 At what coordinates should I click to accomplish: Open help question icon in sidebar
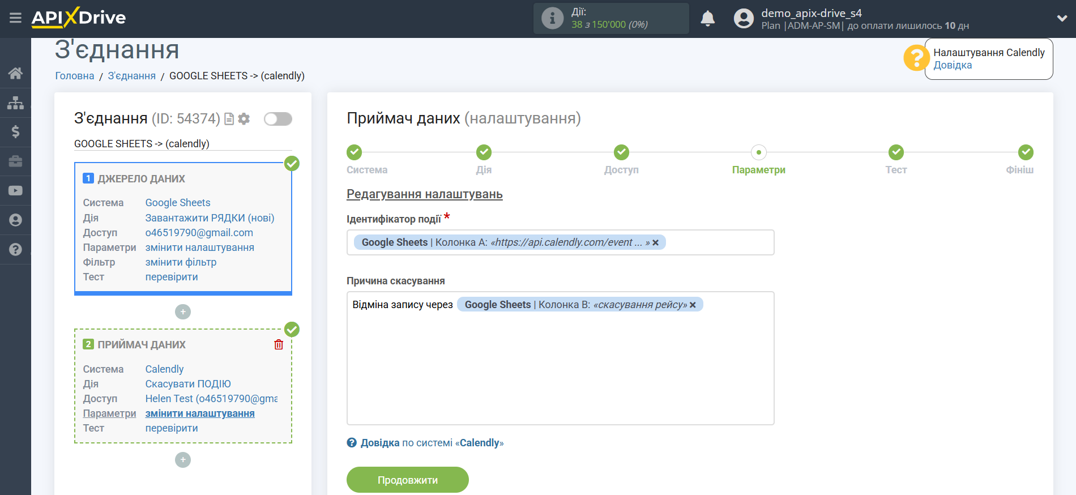15,250
